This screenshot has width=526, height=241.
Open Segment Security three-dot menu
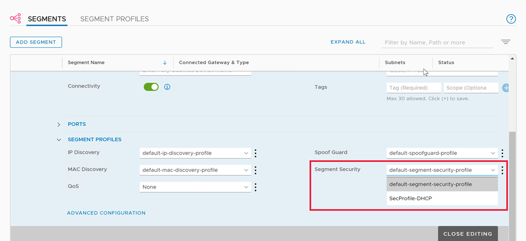(x=503, y=170)
